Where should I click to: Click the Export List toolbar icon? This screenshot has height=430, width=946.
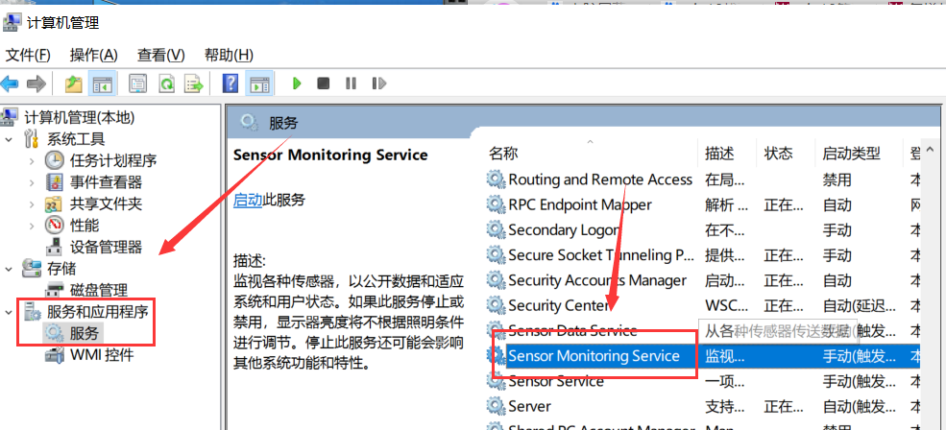pos(193,84)
